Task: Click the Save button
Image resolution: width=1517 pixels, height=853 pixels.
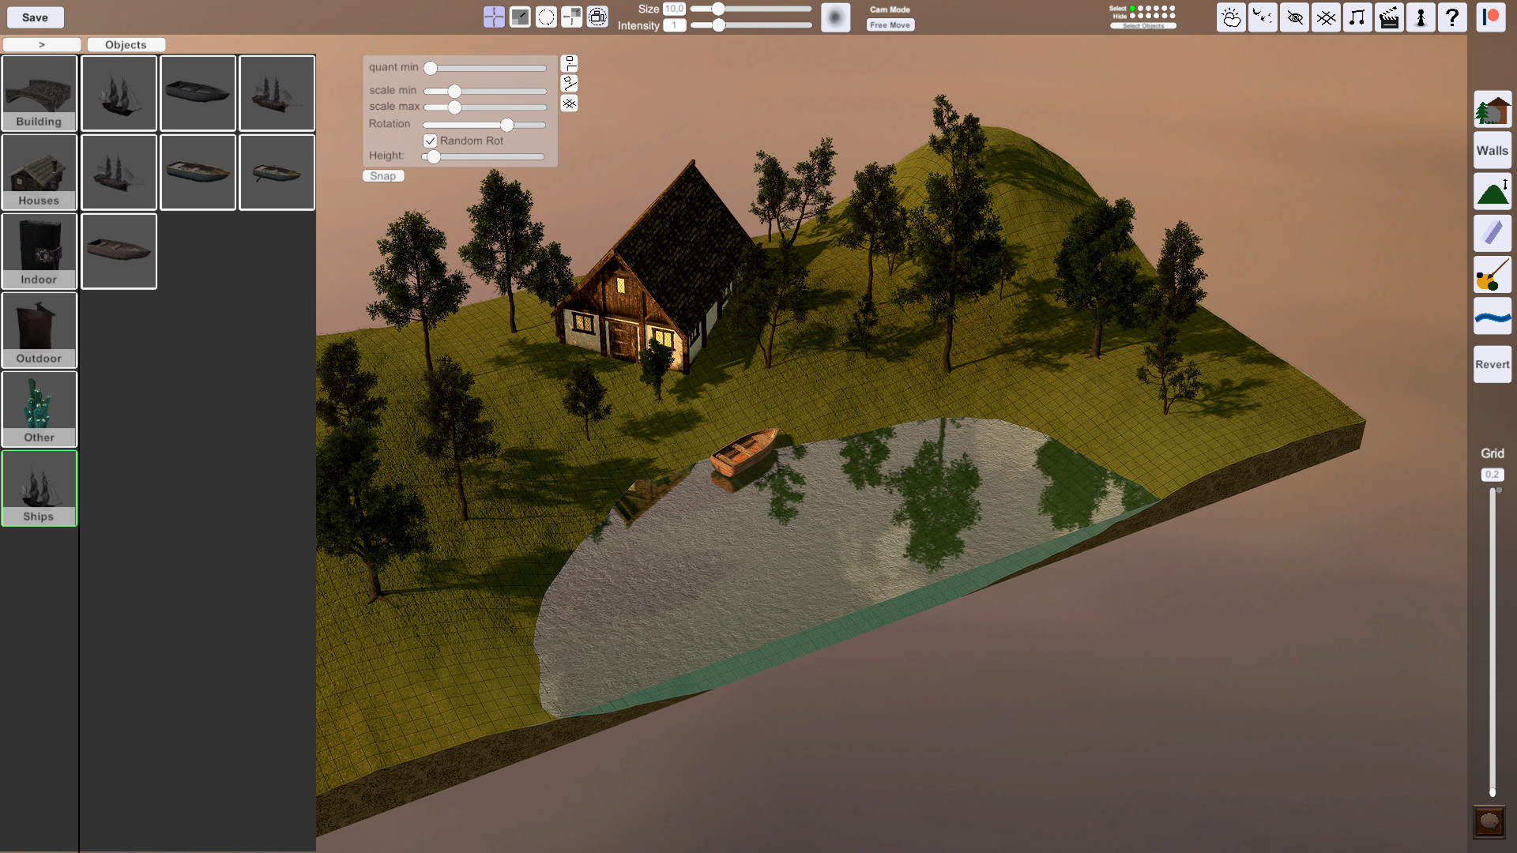Action: coord(35,17)
